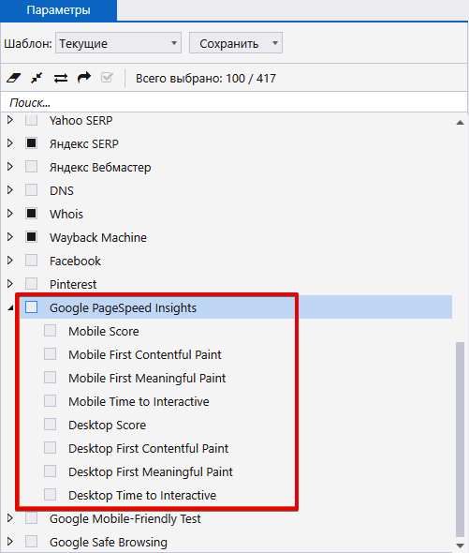469x553 pixels.
Task: Click the collapse-all arrows icon
Action: [x=37, y=78]
